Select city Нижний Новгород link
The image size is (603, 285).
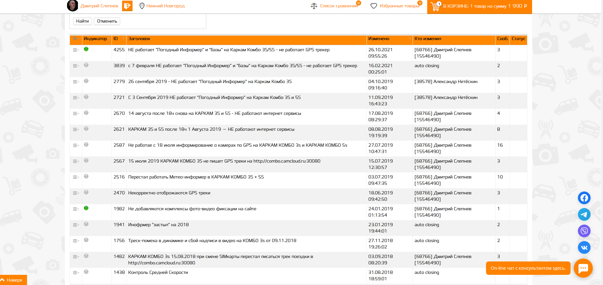tap(165, 6)
